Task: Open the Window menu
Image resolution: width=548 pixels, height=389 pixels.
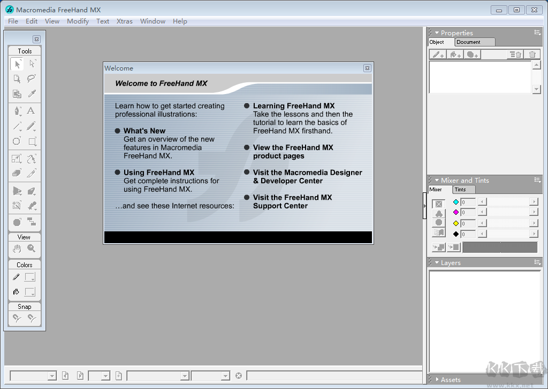Action: pyautogui.click(x=153, y=21)
